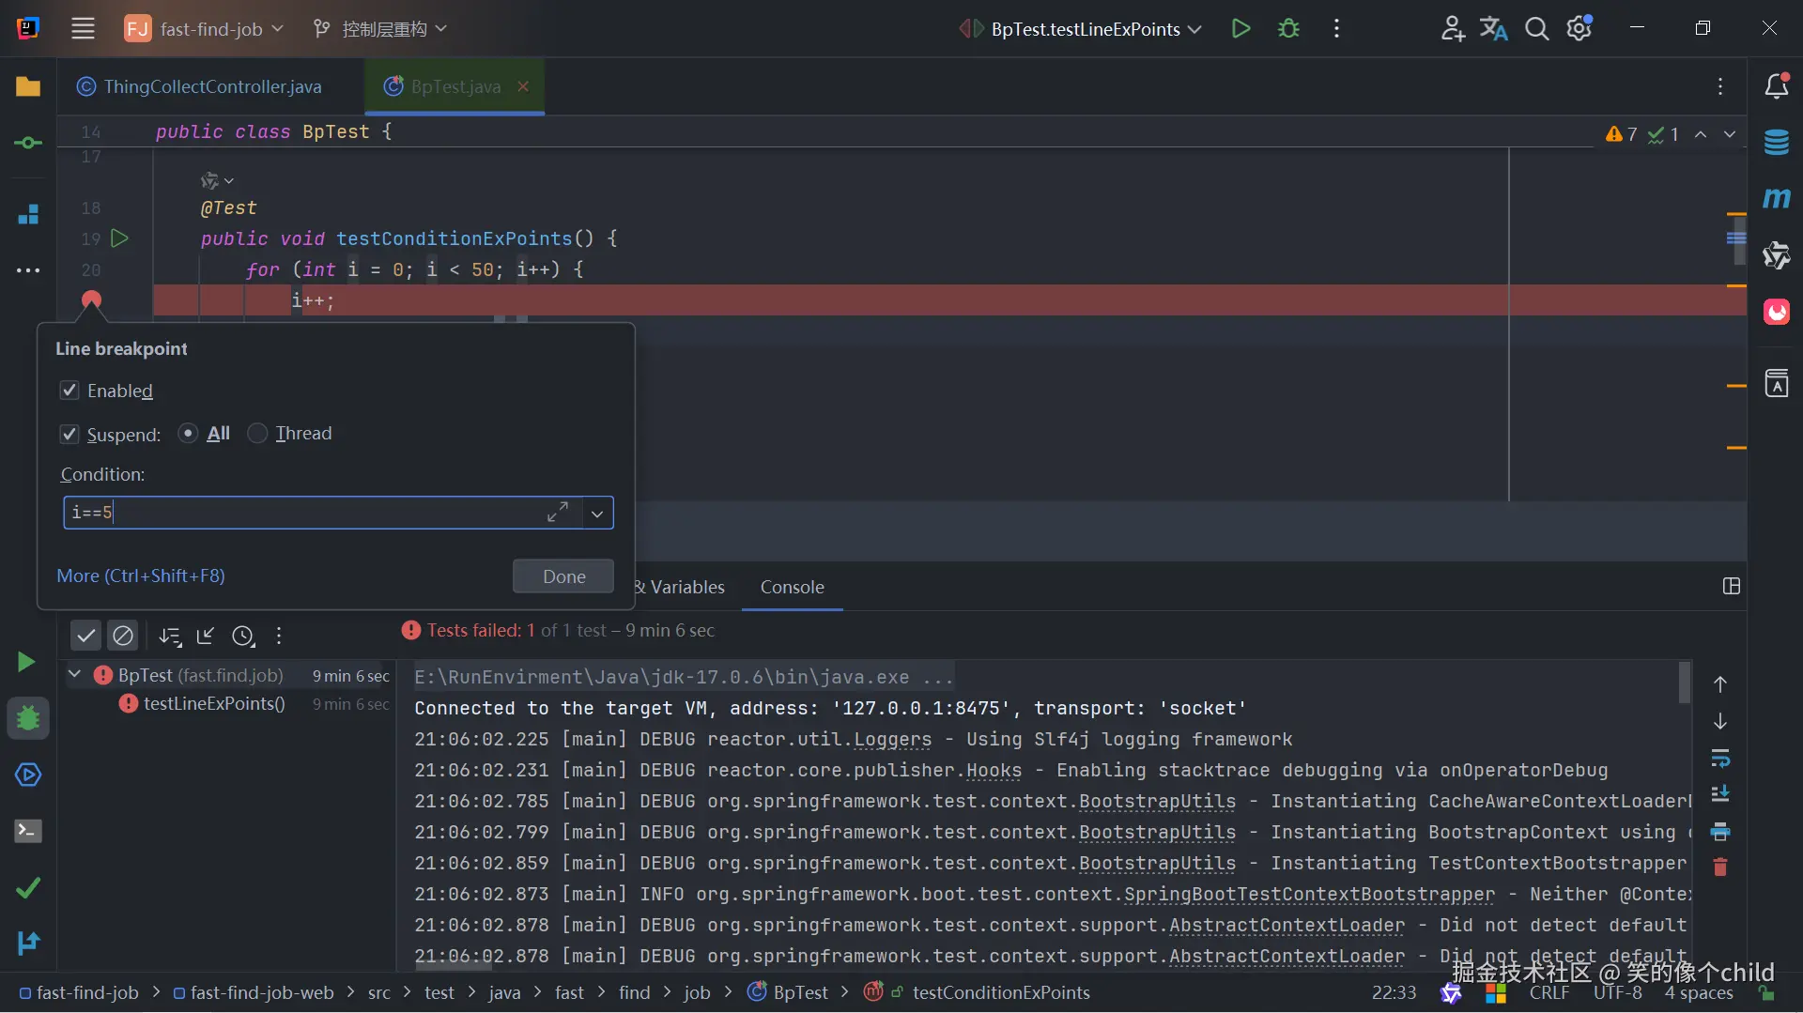The image size is (1803, 1013).
Task: Click the translate icon in title bar
Action: 1493,28
